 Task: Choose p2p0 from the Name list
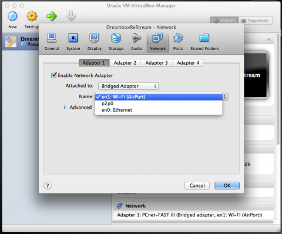[159, 103]
